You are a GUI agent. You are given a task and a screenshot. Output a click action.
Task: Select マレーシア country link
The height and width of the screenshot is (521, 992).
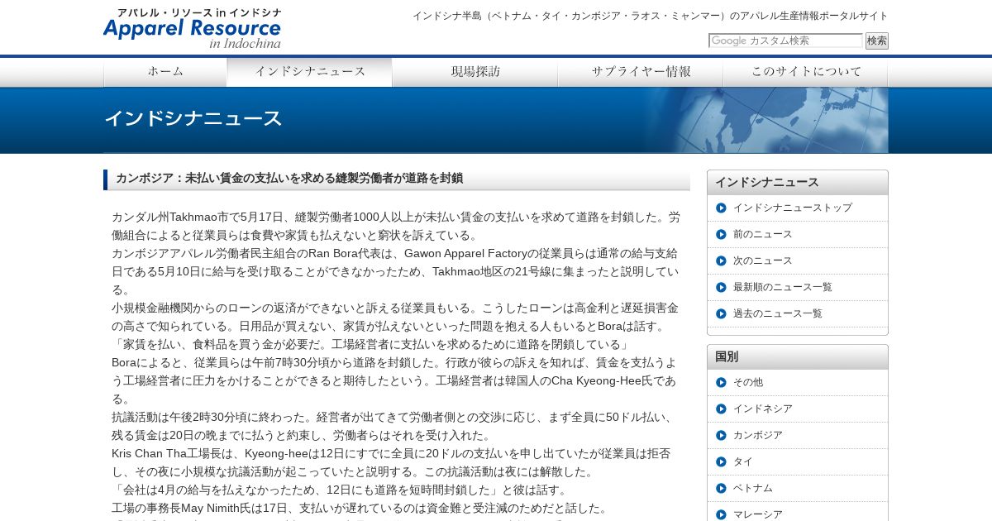(757, 514)
